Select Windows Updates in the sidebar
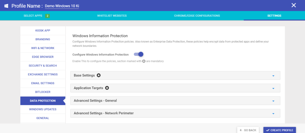Viewport: 305px width, 133px height. (x=43, y=109)
